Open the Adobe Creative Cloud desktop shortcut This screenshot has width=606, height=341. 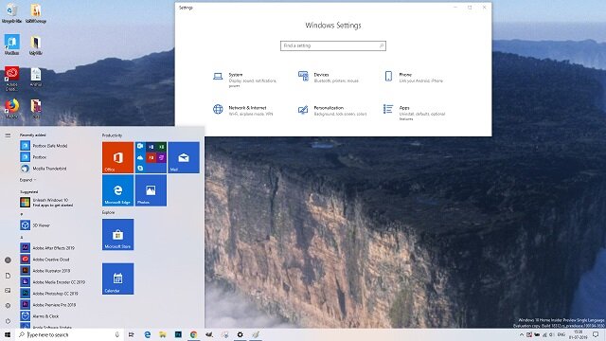[11, 79]
